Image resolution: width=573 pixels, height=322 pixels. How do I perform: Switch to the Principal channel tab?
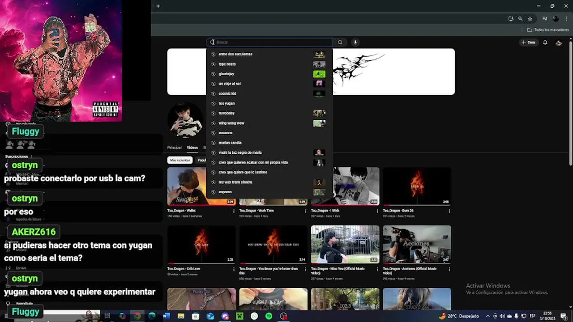(x=174, y=148)
